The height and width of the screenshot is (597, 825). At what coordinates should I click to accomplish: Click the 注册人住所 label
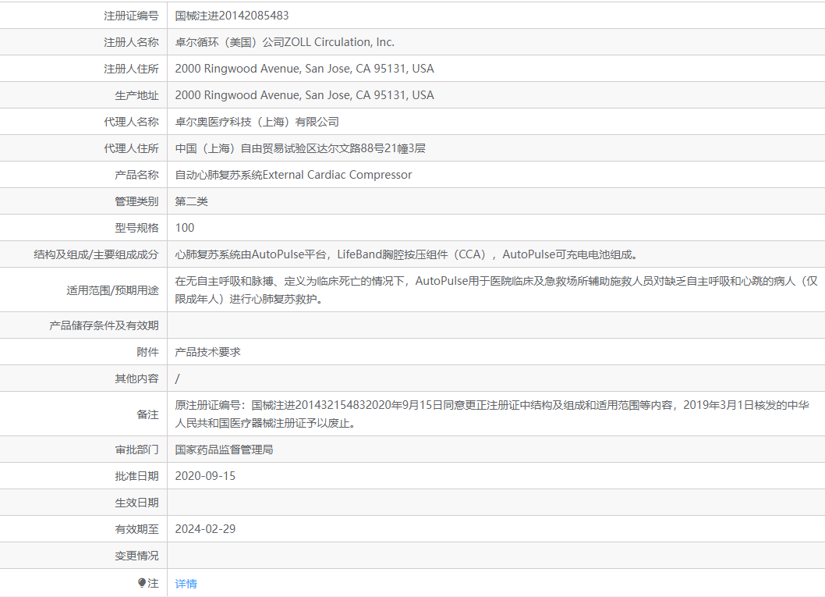coord(131,69)
